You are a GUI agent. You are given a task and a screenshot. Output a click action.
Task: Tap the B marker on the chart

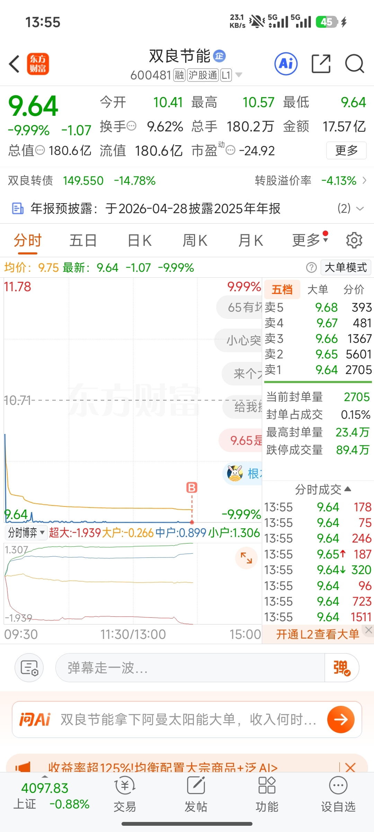[x=192, y=487]
